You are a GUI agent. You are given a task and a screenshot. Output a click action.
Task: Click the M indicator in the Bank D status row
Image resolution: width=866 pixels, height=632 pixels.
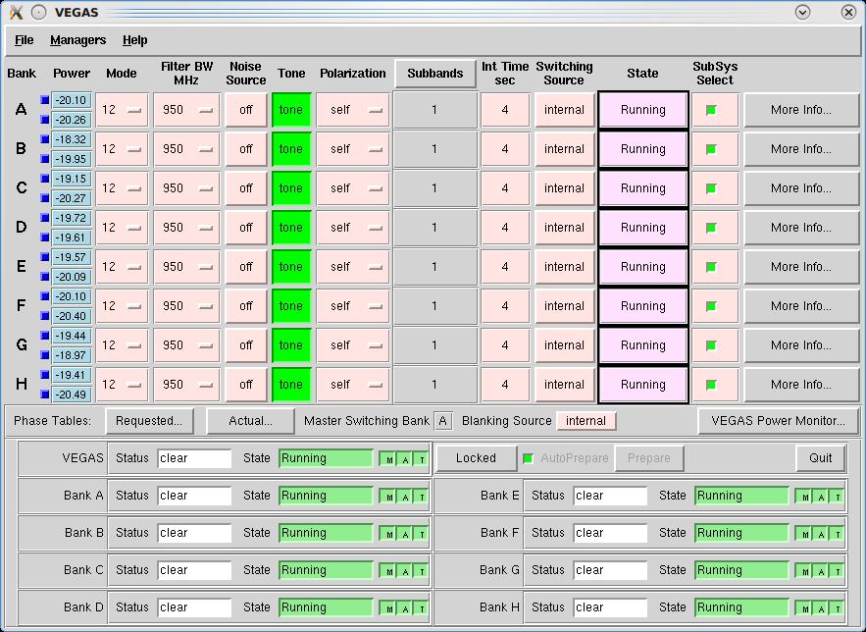pos(389,608)
